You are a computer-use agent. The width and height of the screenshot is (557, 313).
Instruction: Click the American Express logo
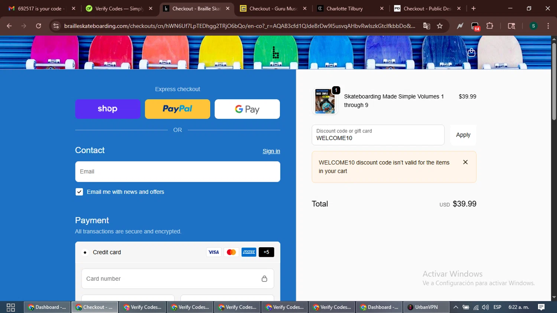(249, 252)
